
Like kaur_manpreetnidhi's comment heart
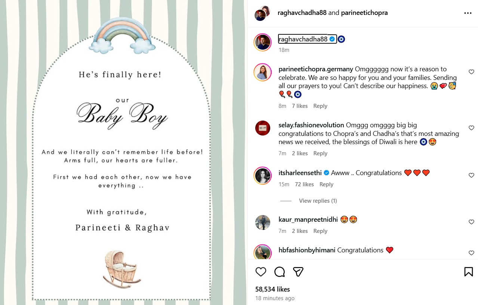[471, 222]
